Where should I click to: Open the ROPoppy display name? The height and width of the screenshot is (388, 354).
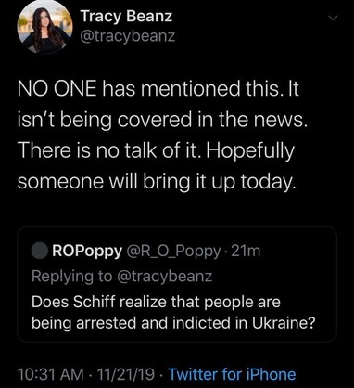click(x=87, y=252)
